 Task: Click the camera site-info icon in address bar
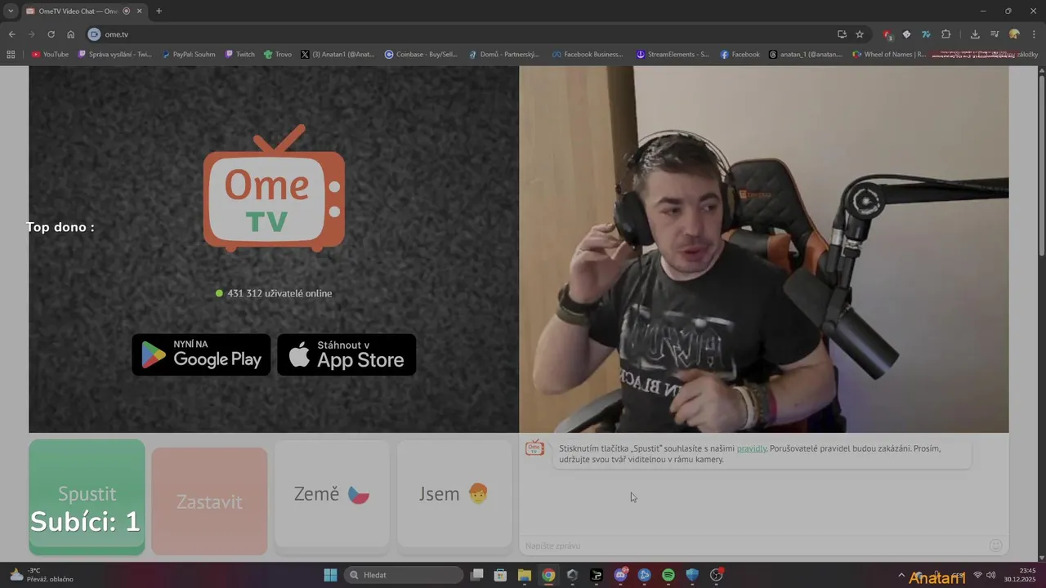[x=94, y=34]
